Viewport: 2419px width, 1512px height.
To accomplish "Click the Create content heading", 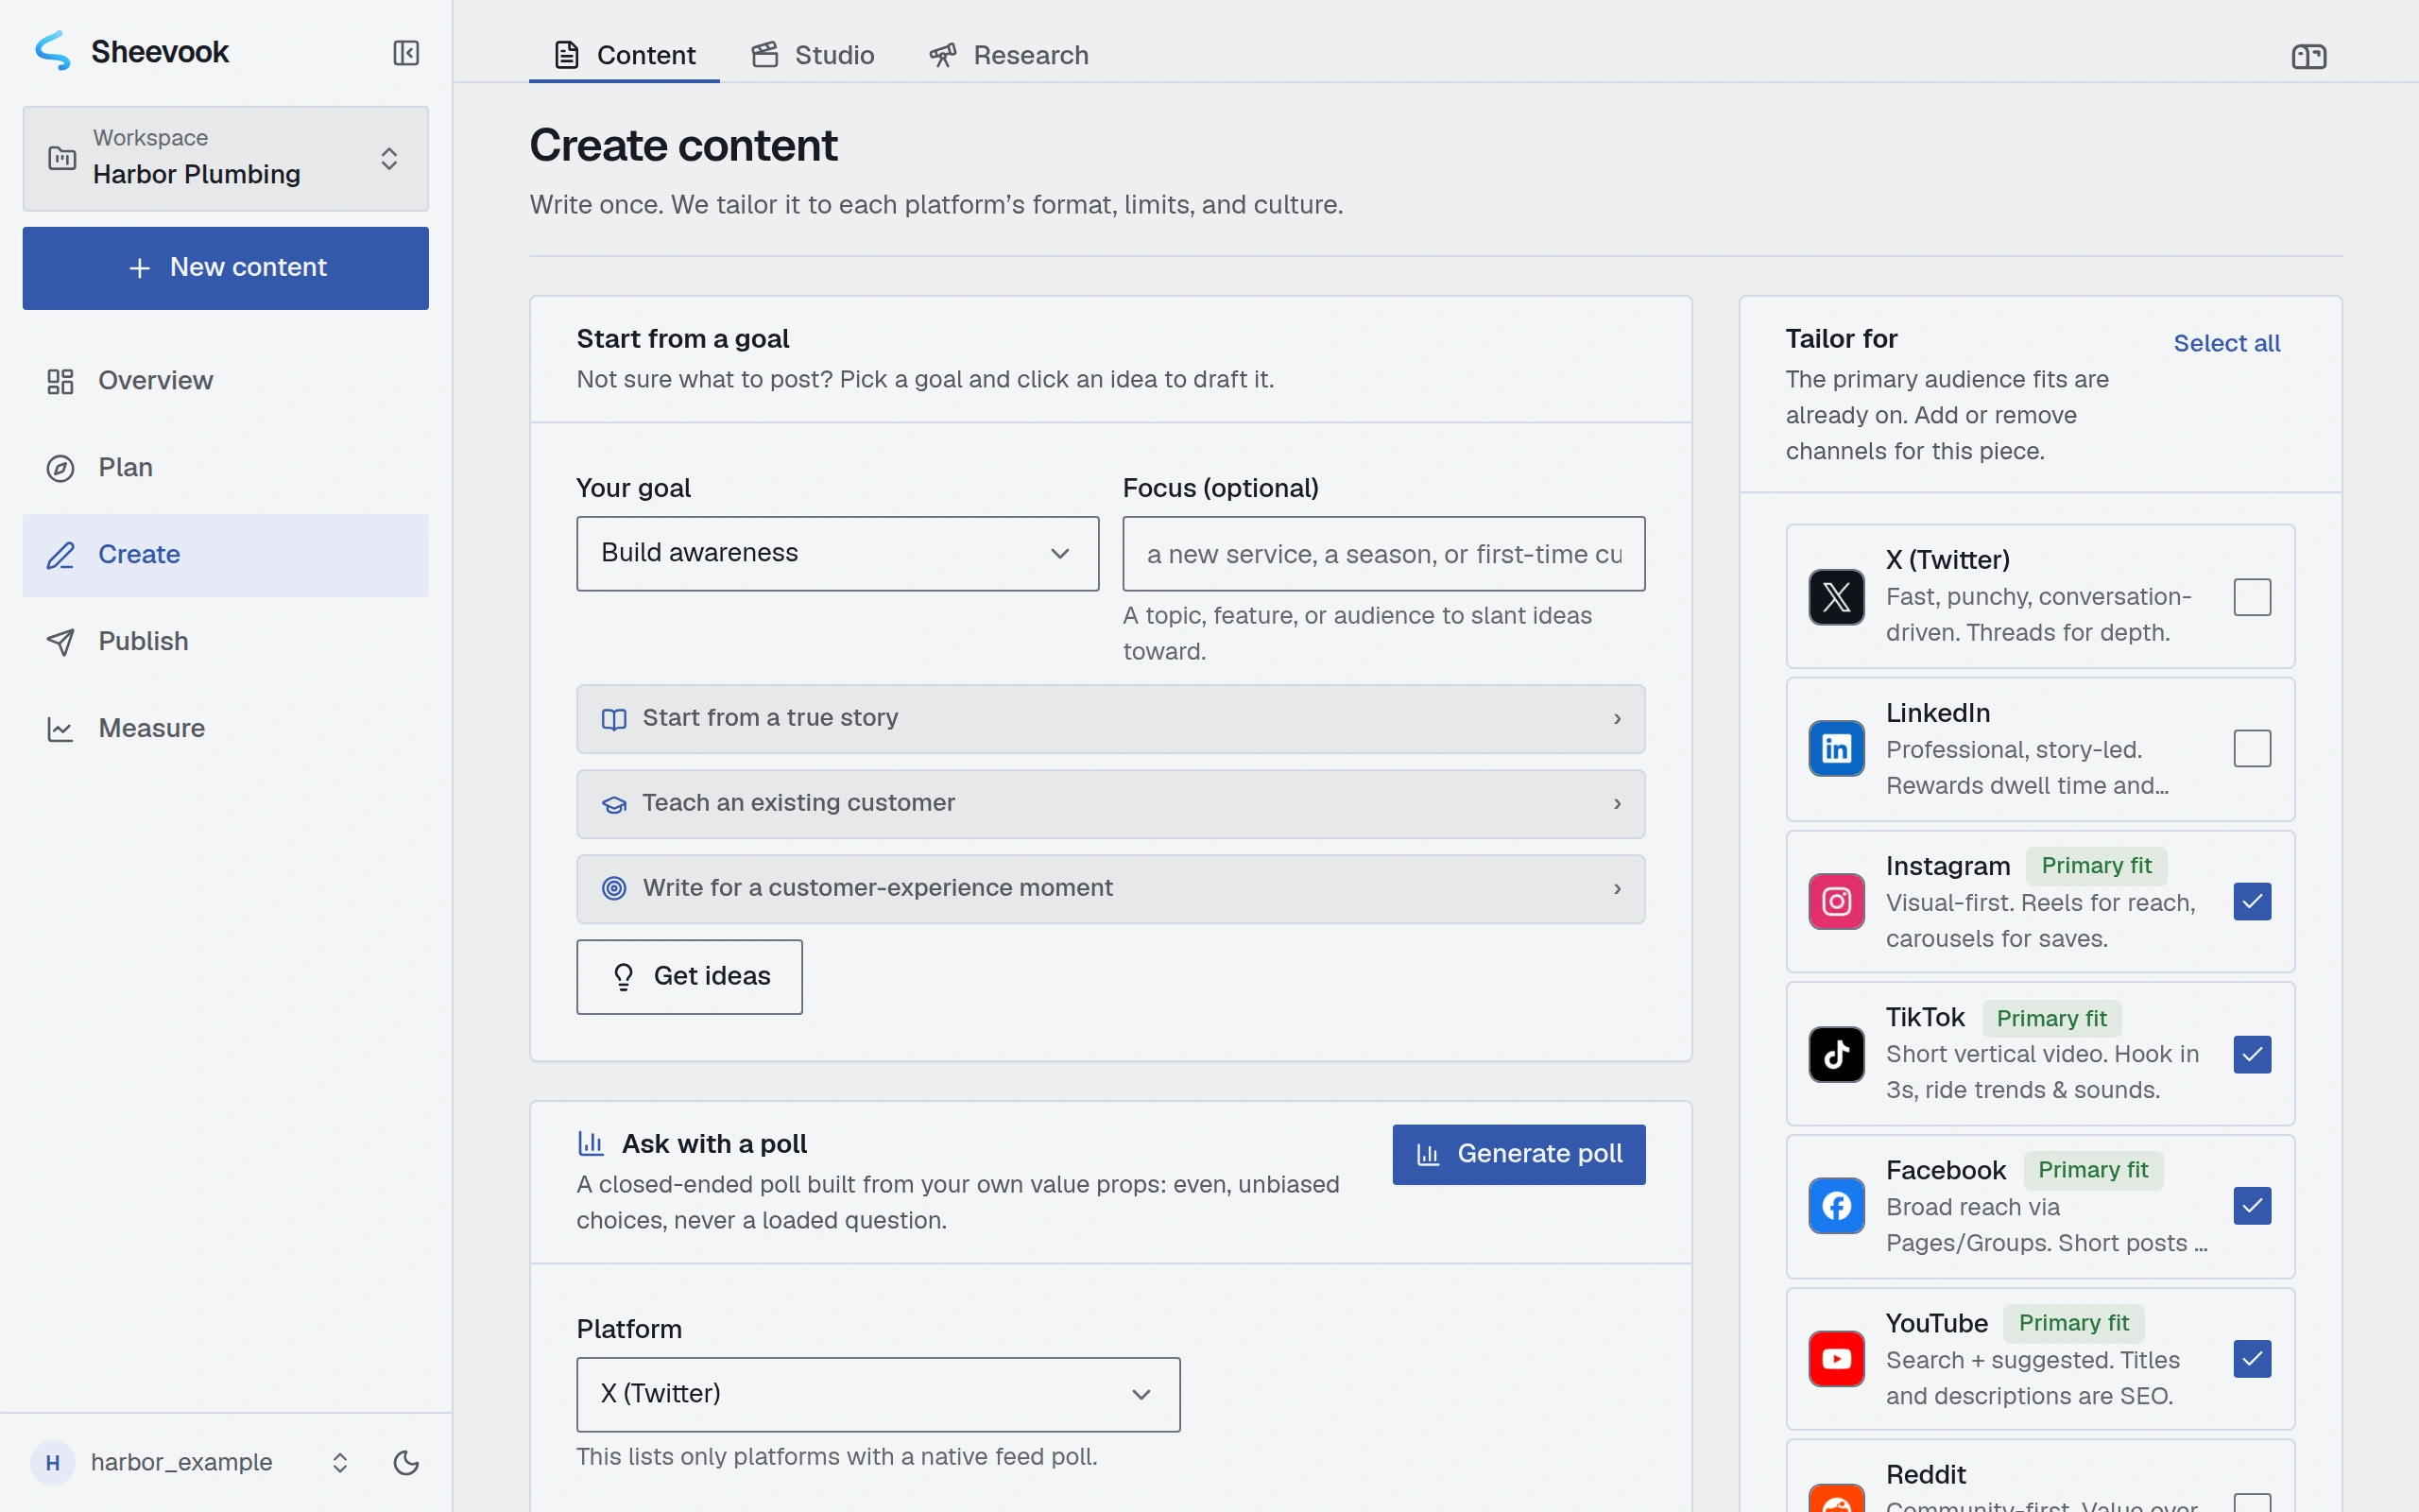I will [684, 146].
